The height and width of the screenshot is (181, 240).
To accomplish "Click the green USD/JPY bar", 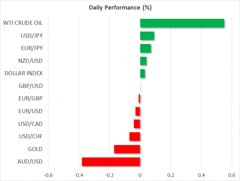I will point(147,36).
